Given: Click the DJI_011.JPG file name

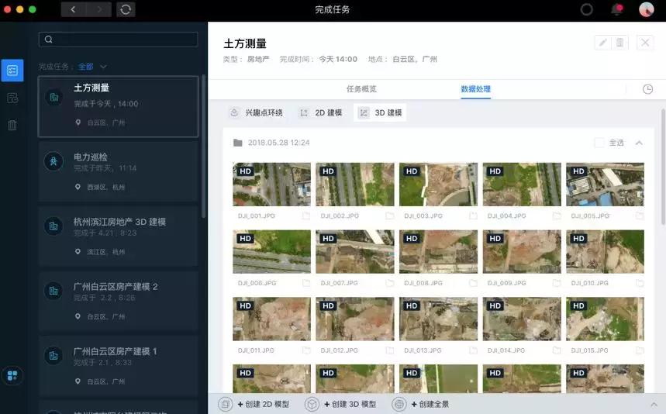Looking at the screenshot, I should 256,350.
